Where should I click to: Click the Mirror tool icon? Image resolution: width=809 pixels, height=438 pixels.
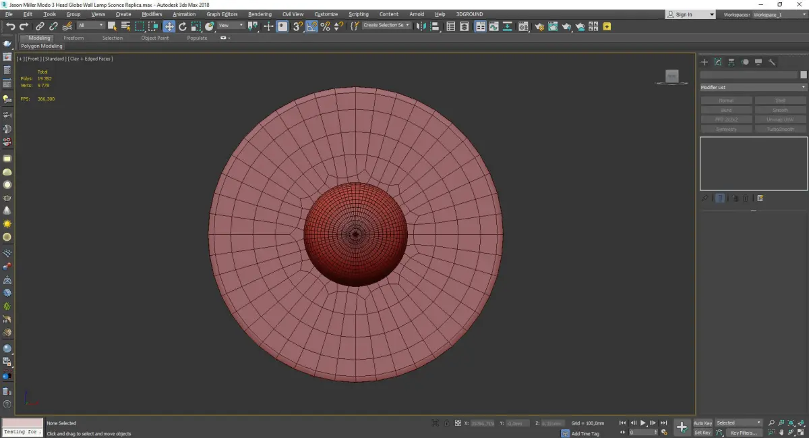[421, 26]
